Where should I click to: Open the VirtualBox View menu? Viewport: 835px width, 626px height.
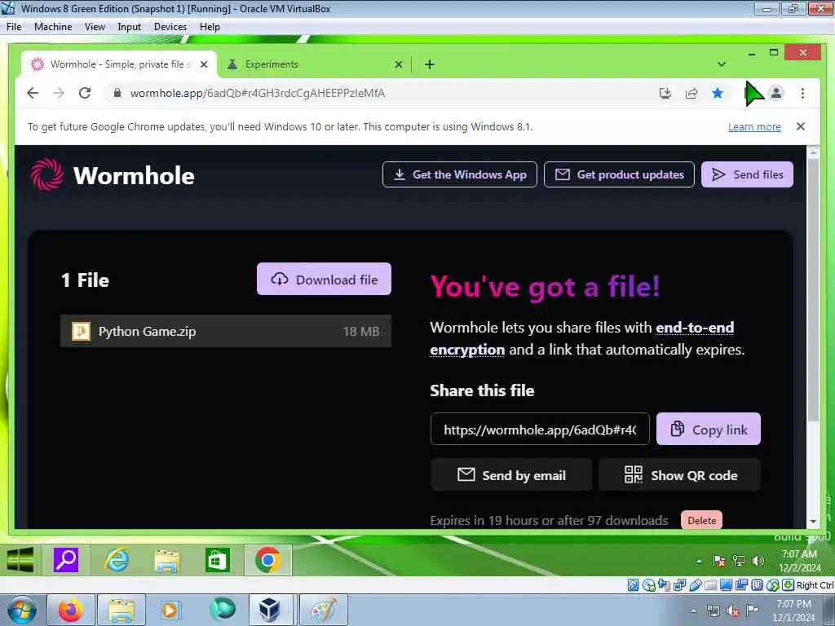[x=95, y=27]
